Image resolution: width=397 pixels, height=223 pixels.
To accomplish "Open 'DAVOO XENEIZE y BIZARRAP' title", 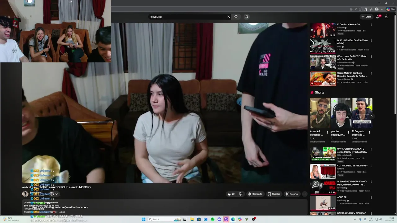I will (352, 213).
